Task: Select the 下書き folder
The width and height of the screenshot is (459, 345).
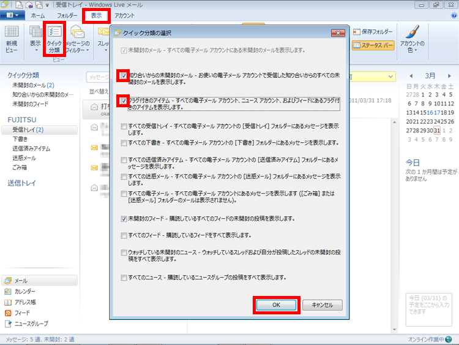Action: coord(20,139)
